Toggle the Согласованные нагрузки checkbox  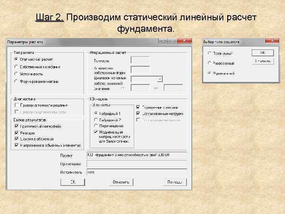tap(138, 114)
